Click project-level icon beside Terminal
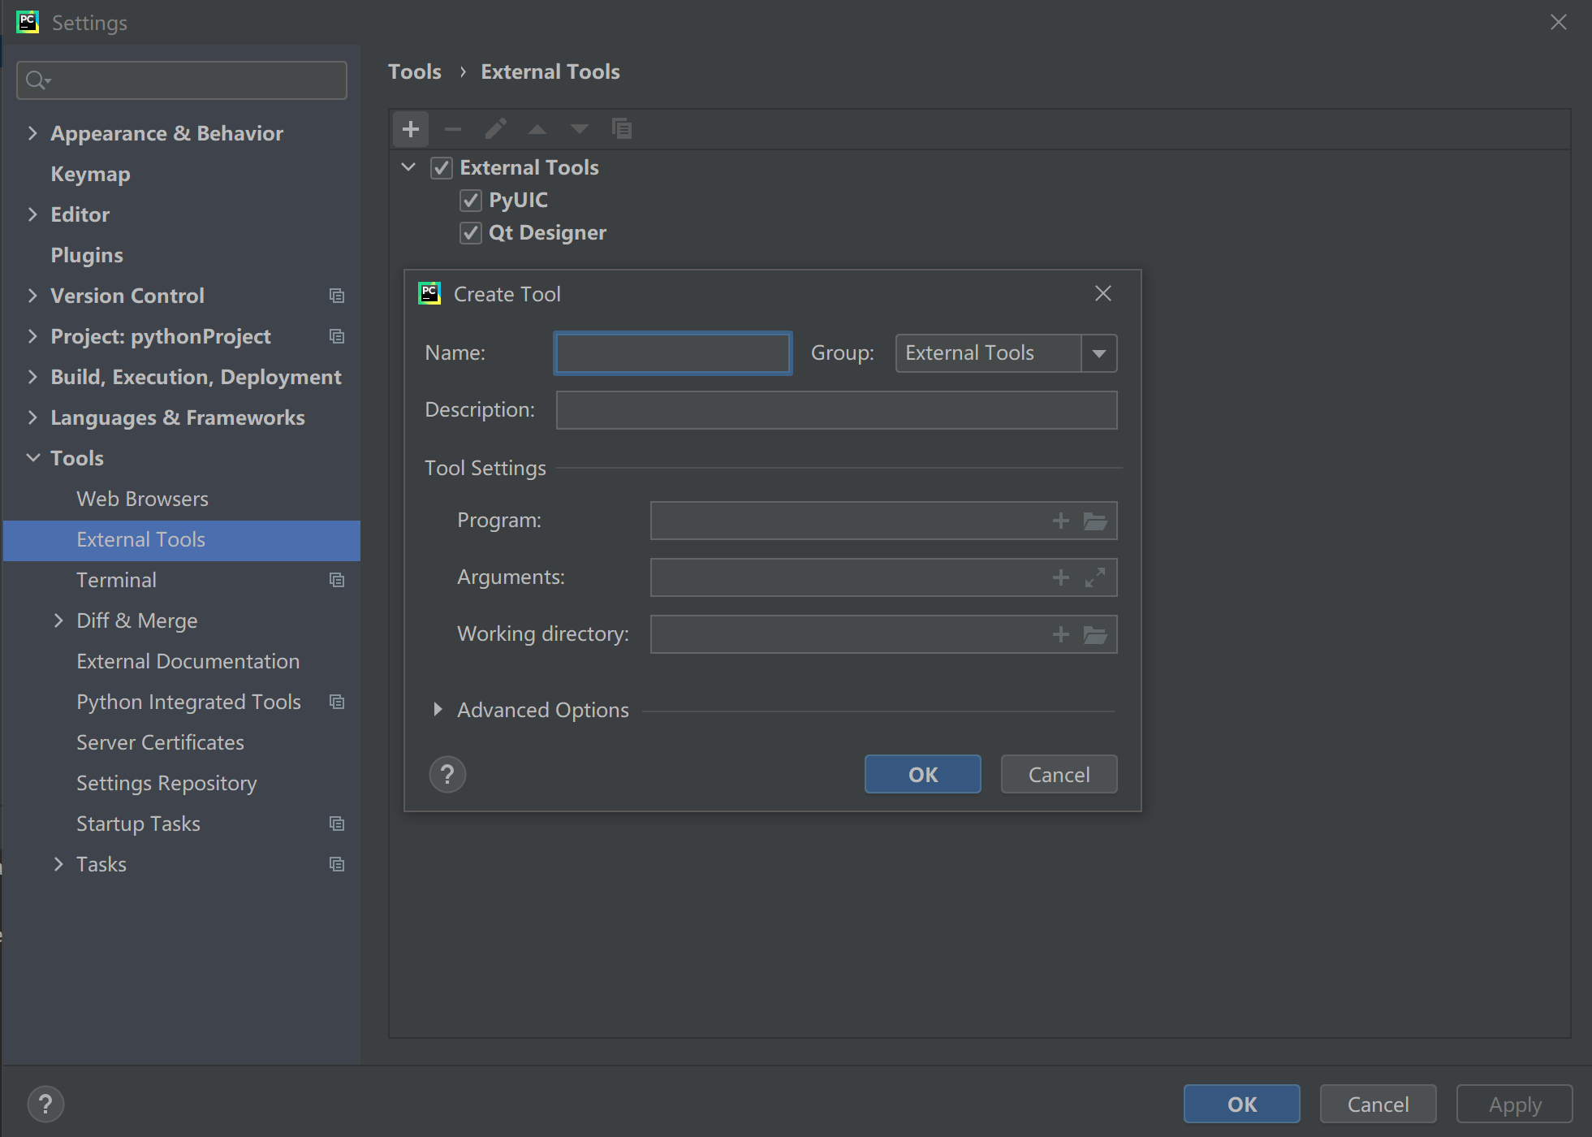 pyautogui.click(x=337, y=580)
